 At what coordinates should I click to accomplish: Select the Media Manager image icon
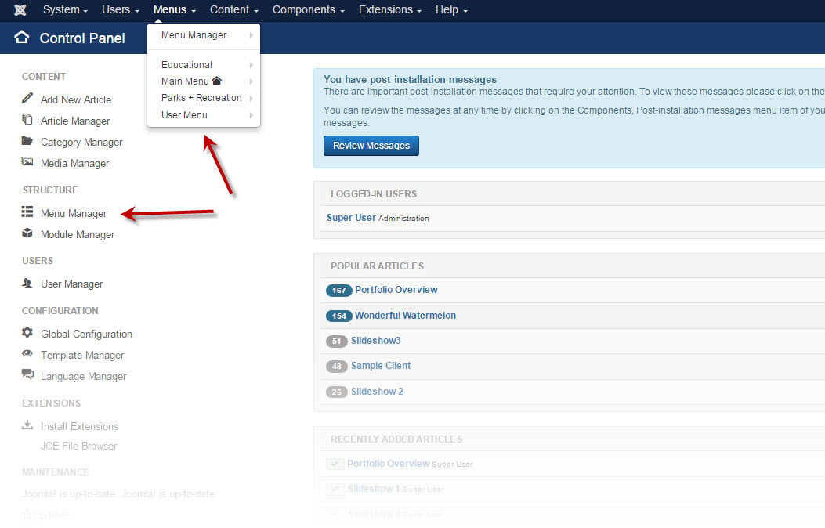(26, 163)
